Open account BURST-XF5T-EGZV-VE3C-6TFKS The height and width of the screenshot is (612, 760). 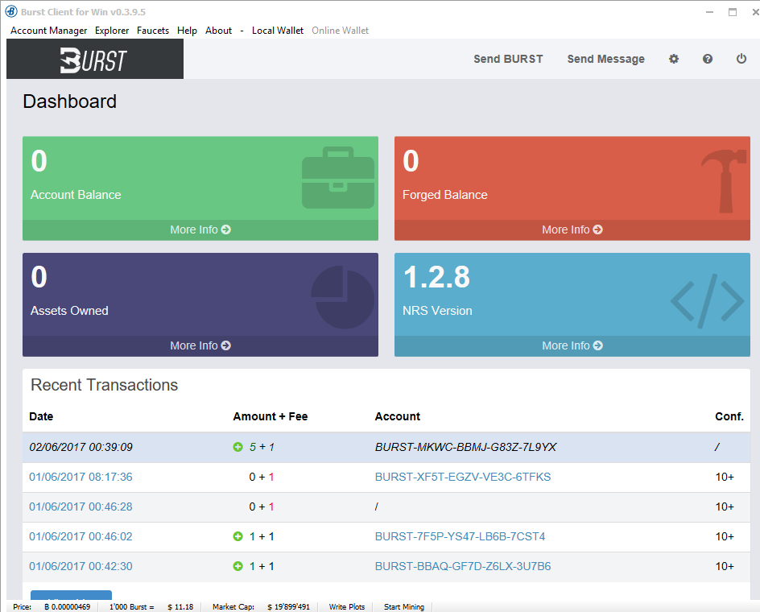coord(463,478)
